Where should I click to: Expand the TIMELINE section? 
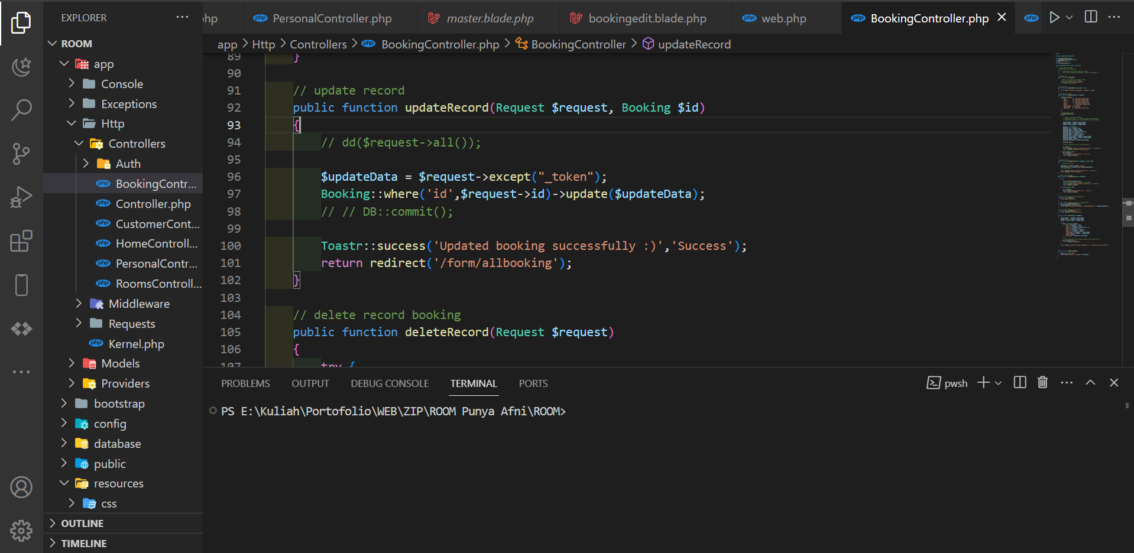pos(123,544)
